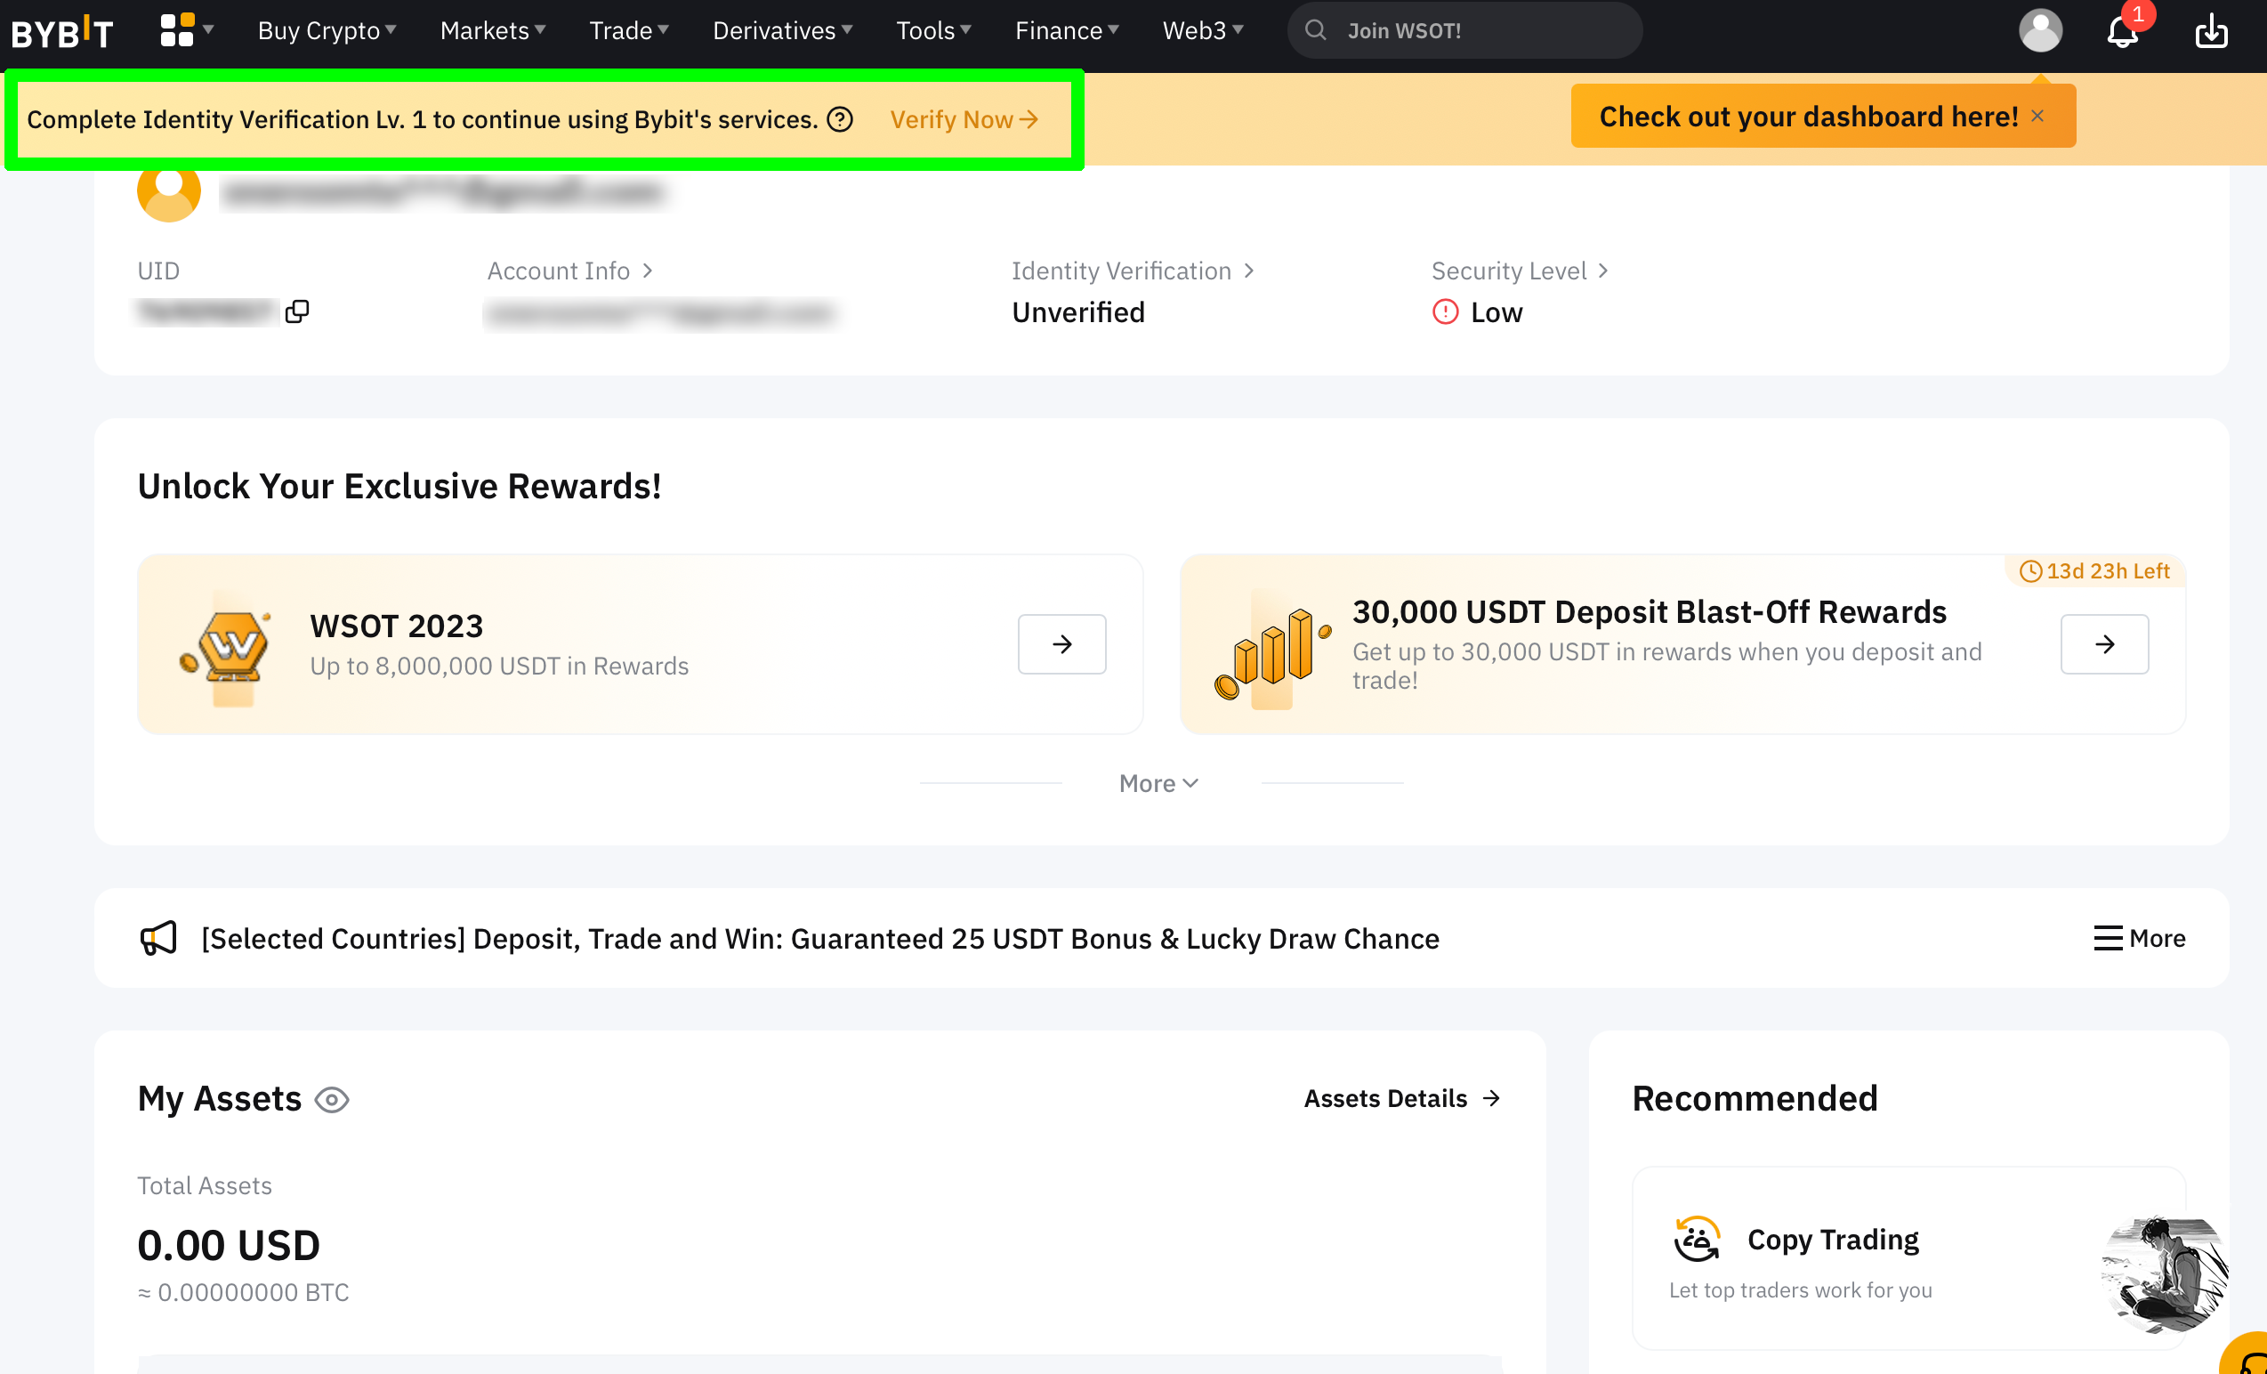
Task: Click the UID label
Action: (x=158, y=271)
